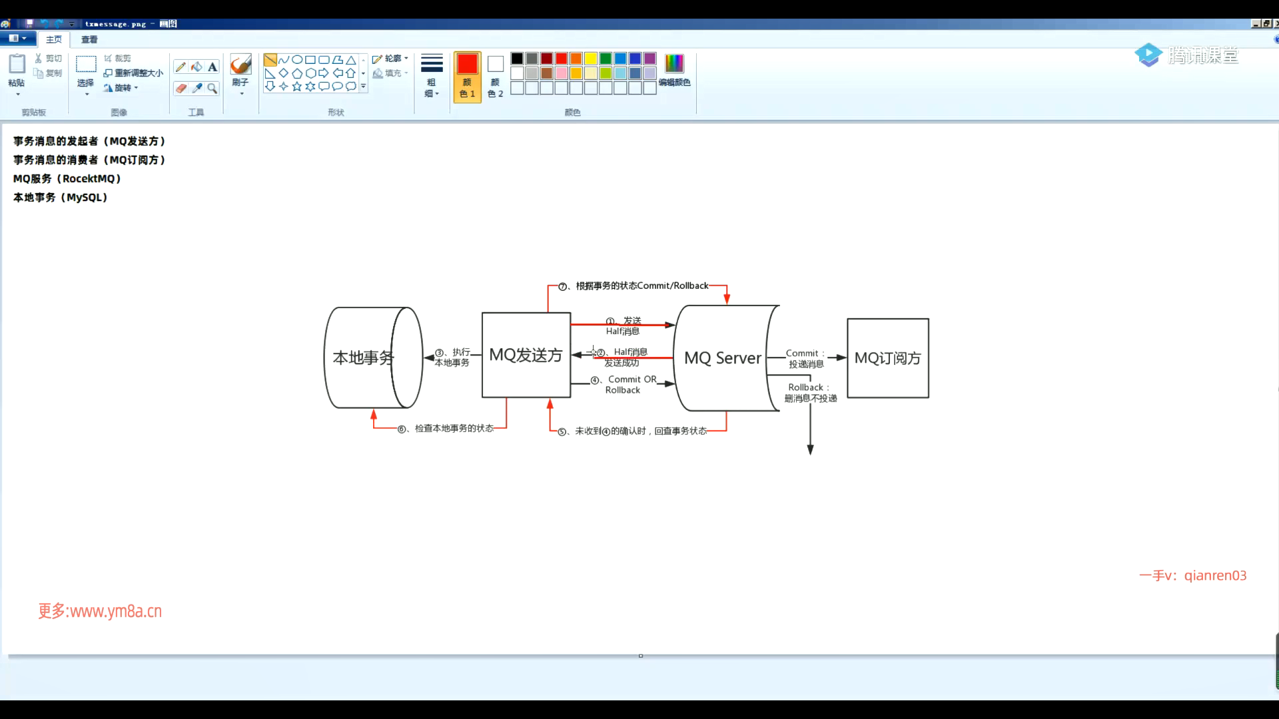The width and height of the screenshot is (1279, 719).
Task: Select the diagonal line shape
Action: [x=270, y=60]
